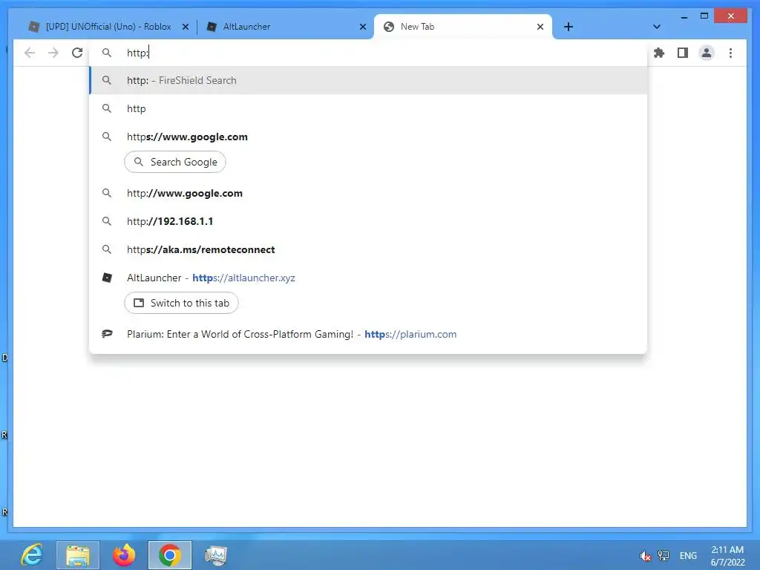Click the Chrome taskbar icon
This screenshot has width=760, height=570.
pos(170,555)
